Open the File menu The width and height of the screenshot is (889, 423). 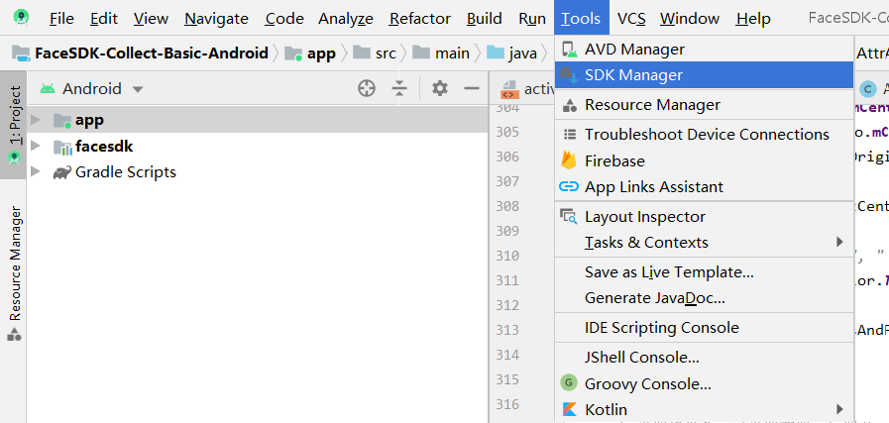[61, 19]
